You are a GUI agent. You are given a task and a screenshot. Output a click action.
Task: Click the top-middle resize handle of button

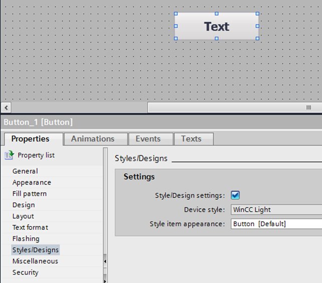(217, 14)
